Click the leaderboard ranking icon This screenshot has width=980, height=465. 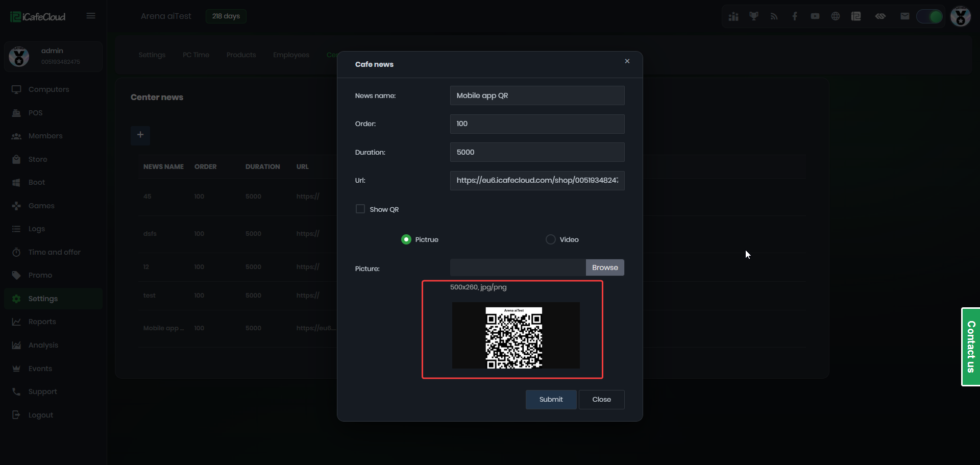tap(733, 16)
